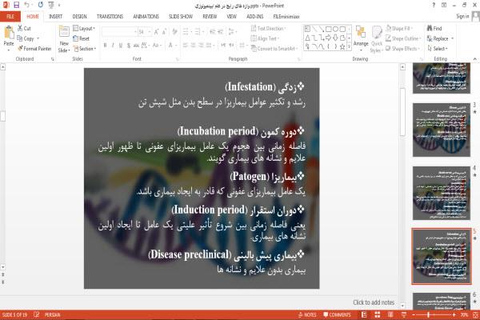Screen dimensions: 480x320
Task: Undo the last action
Action: (27, 5)
